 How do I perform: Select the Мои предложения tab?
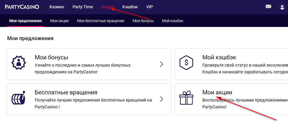pos(25,21)
